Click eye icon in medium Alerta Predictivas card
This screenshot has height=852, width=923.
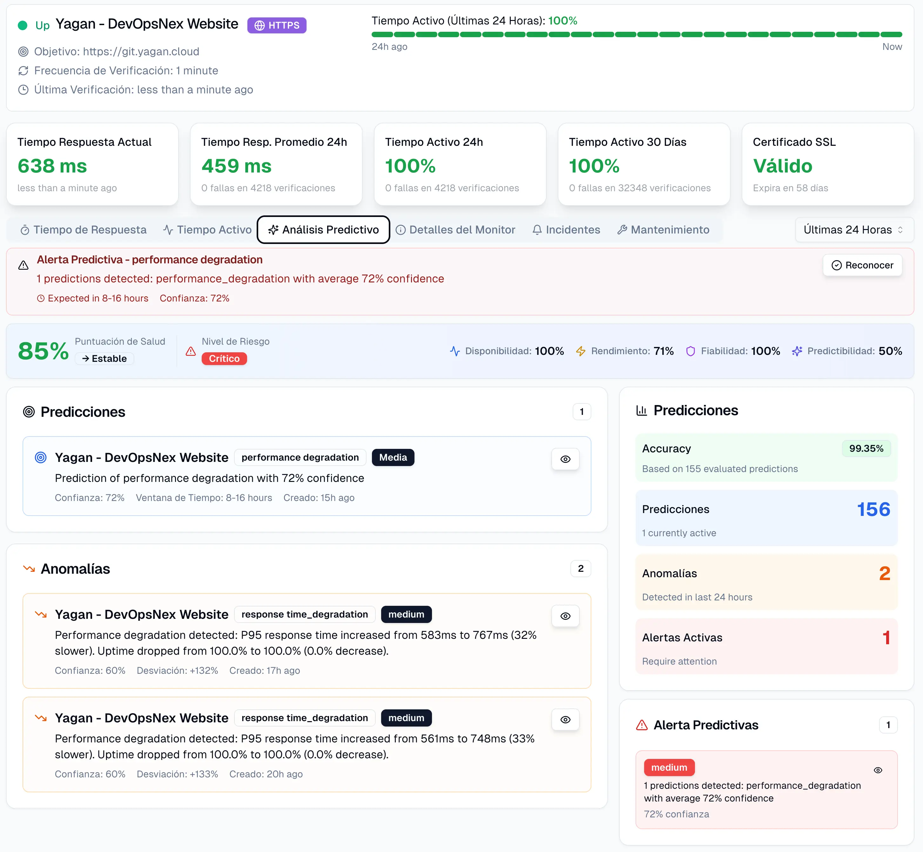[x=878, y=770]
